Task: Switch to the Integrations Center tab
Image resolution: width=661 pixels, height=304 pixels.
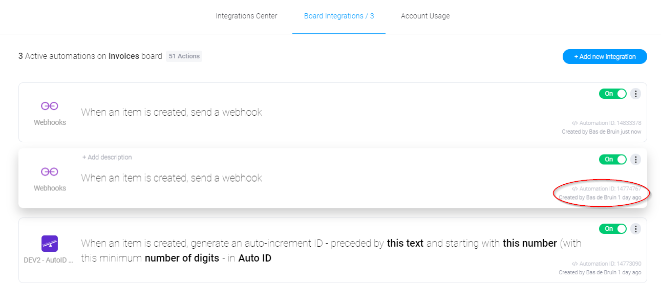Action: pyautogui.click(x=246, y=16)
